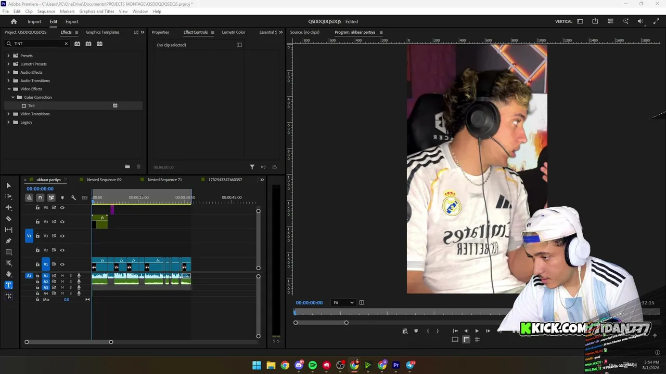The height and width of the screenshot is (374, 666).
Task: Switch to Graphics Templates tab
Action: 103,32
